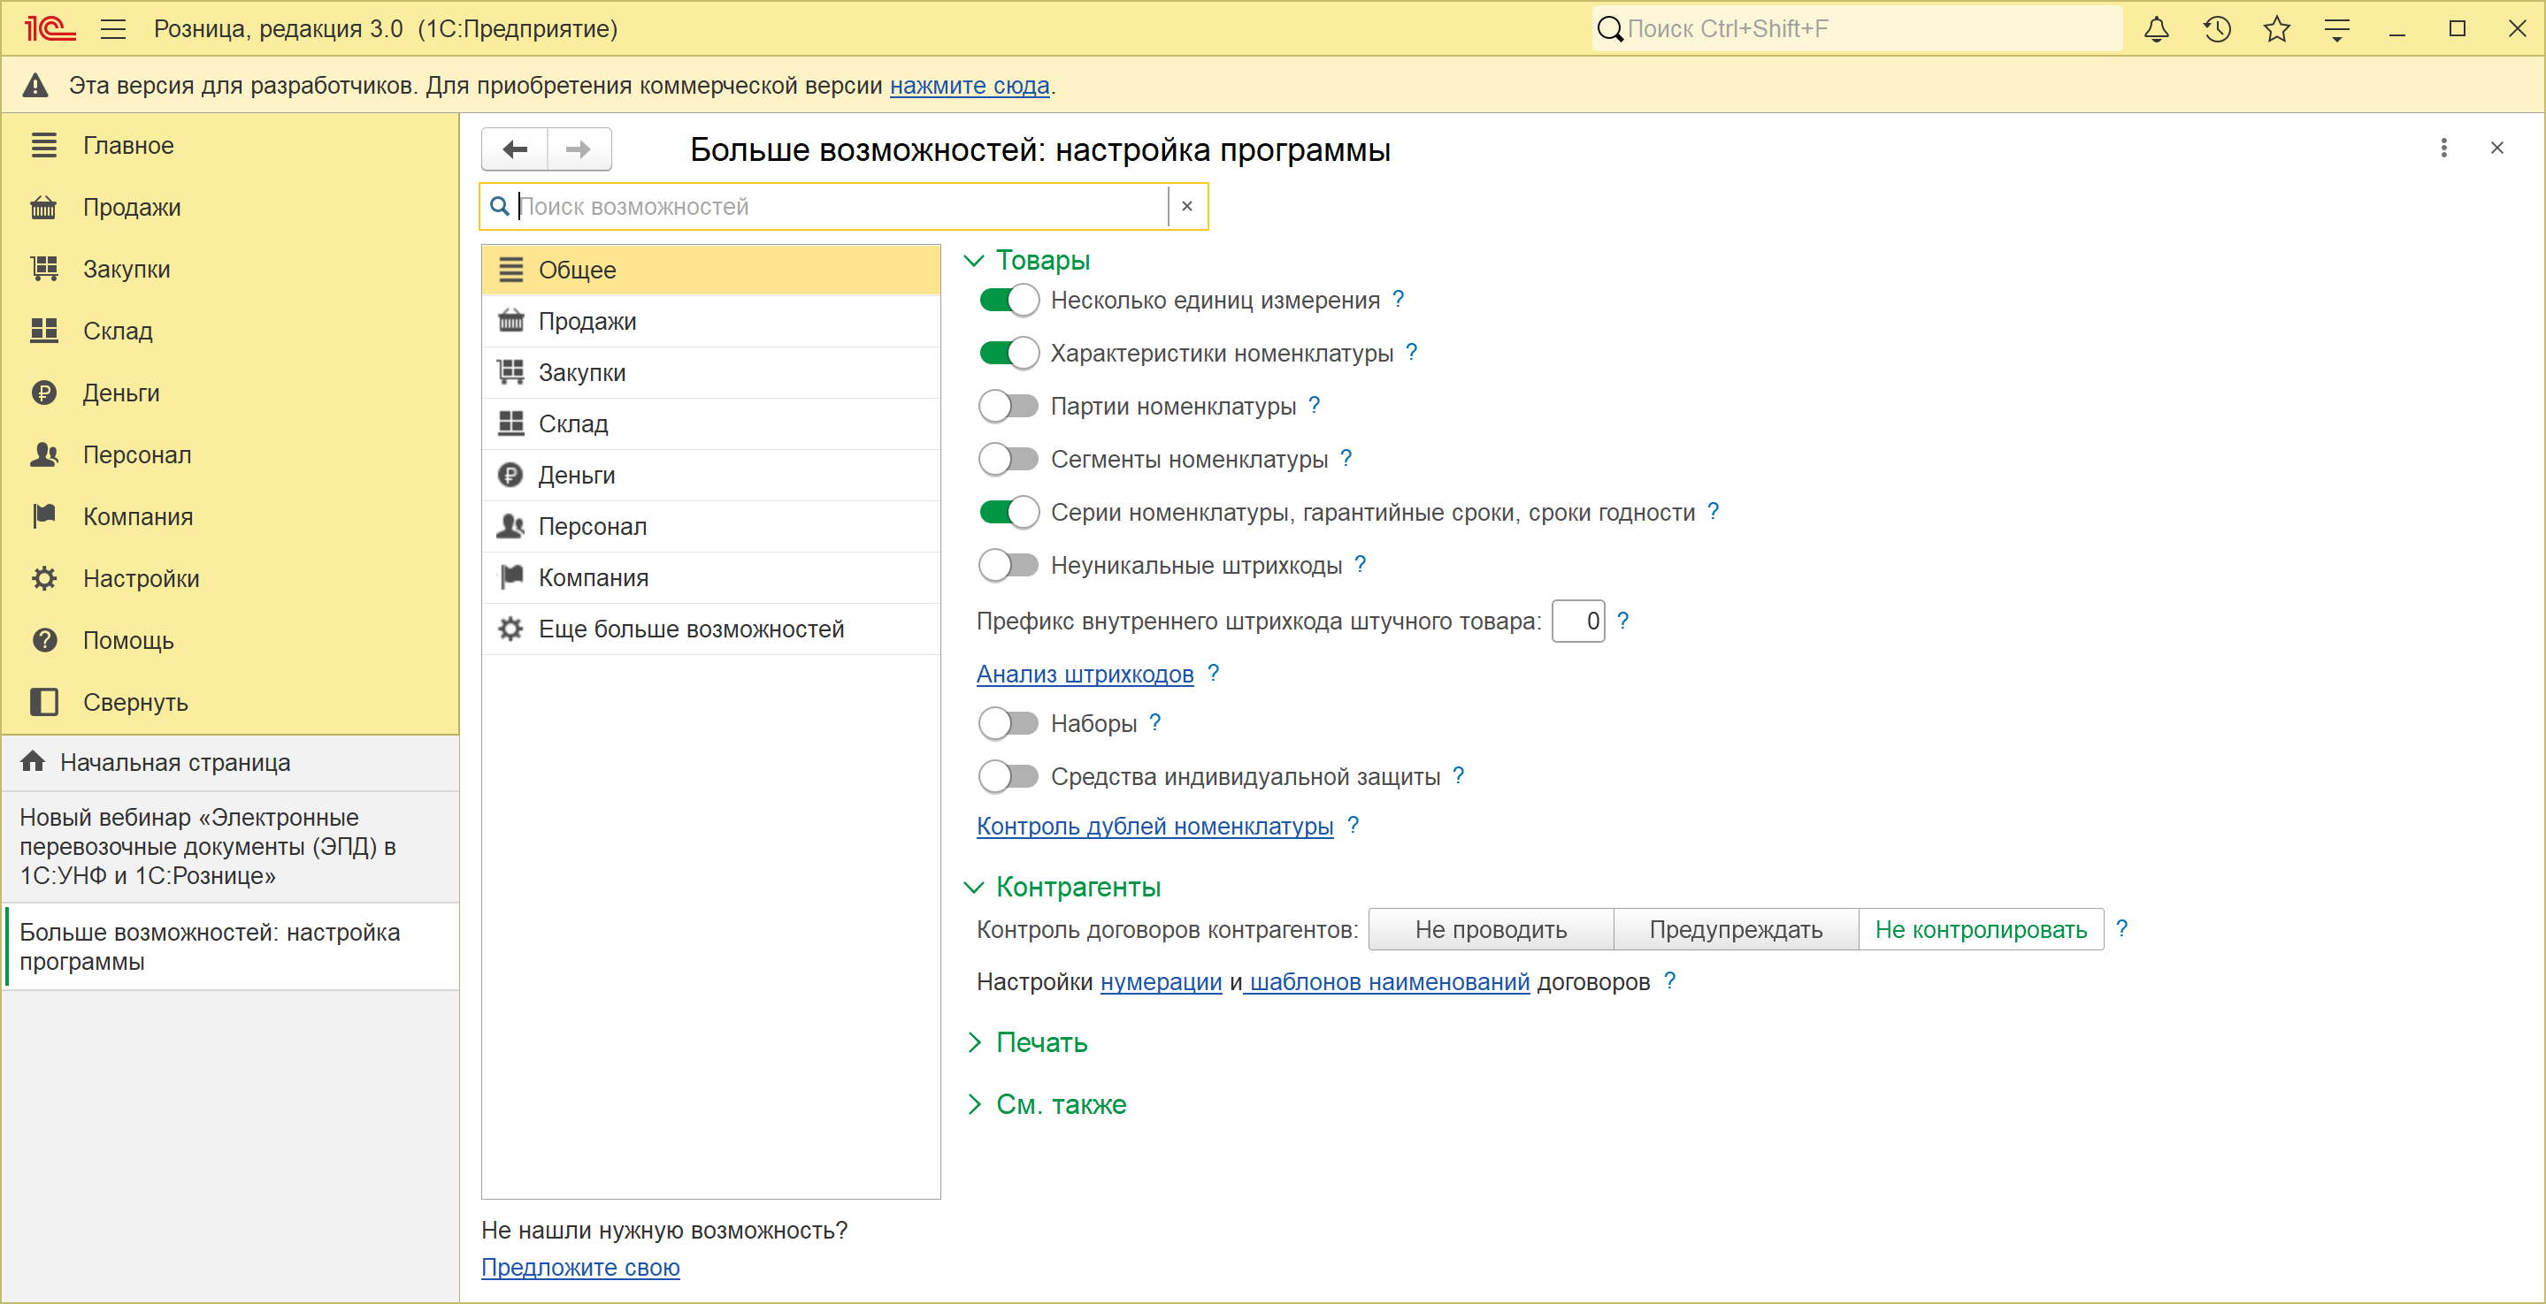Click the warning triangle icon in banner
The height and width of the screenshot is (1304, 2546).
click(35, 85)
